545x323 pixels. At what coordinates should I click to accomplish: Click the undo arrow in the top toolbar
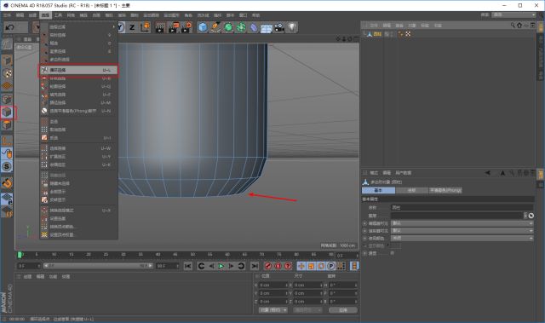pos(10,27)
